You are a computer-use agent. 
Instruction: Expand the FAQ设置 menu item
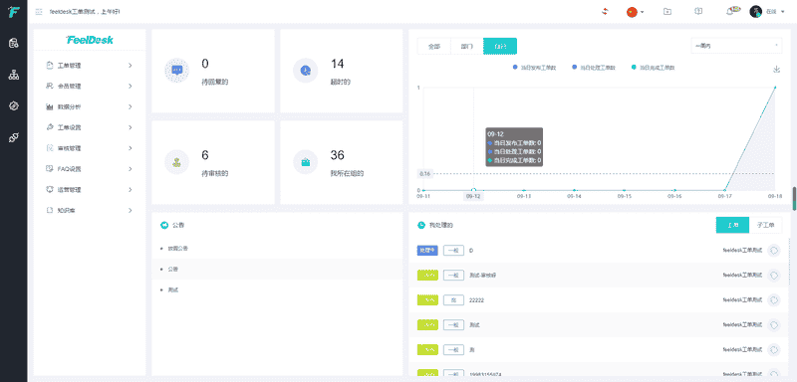pyautogui.click(x=90, y=169)
